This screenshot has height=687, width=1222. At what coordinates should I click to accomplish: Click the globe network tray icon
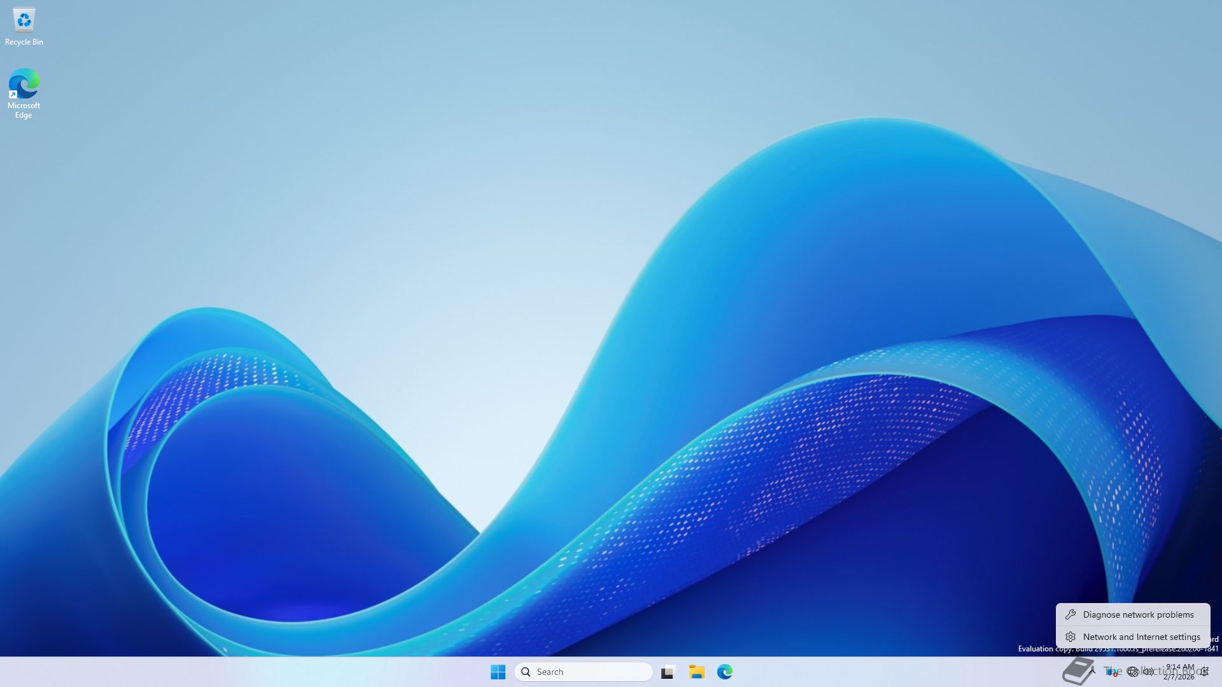point(1132,672)
